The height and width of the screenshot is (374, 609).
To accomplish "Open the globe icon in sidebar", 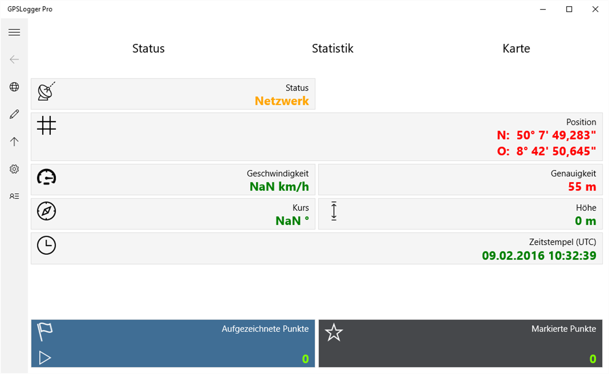I will click(14, 87).
